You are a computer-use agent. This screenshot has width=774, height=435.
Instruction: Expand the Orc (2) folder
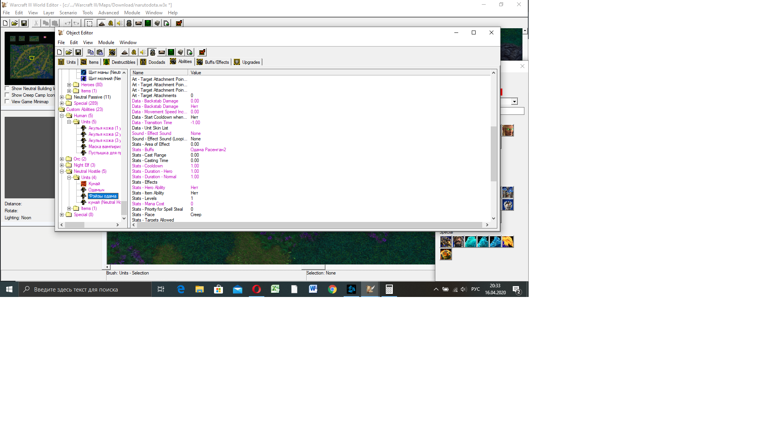pyautogui.click(x=62, y=159)
